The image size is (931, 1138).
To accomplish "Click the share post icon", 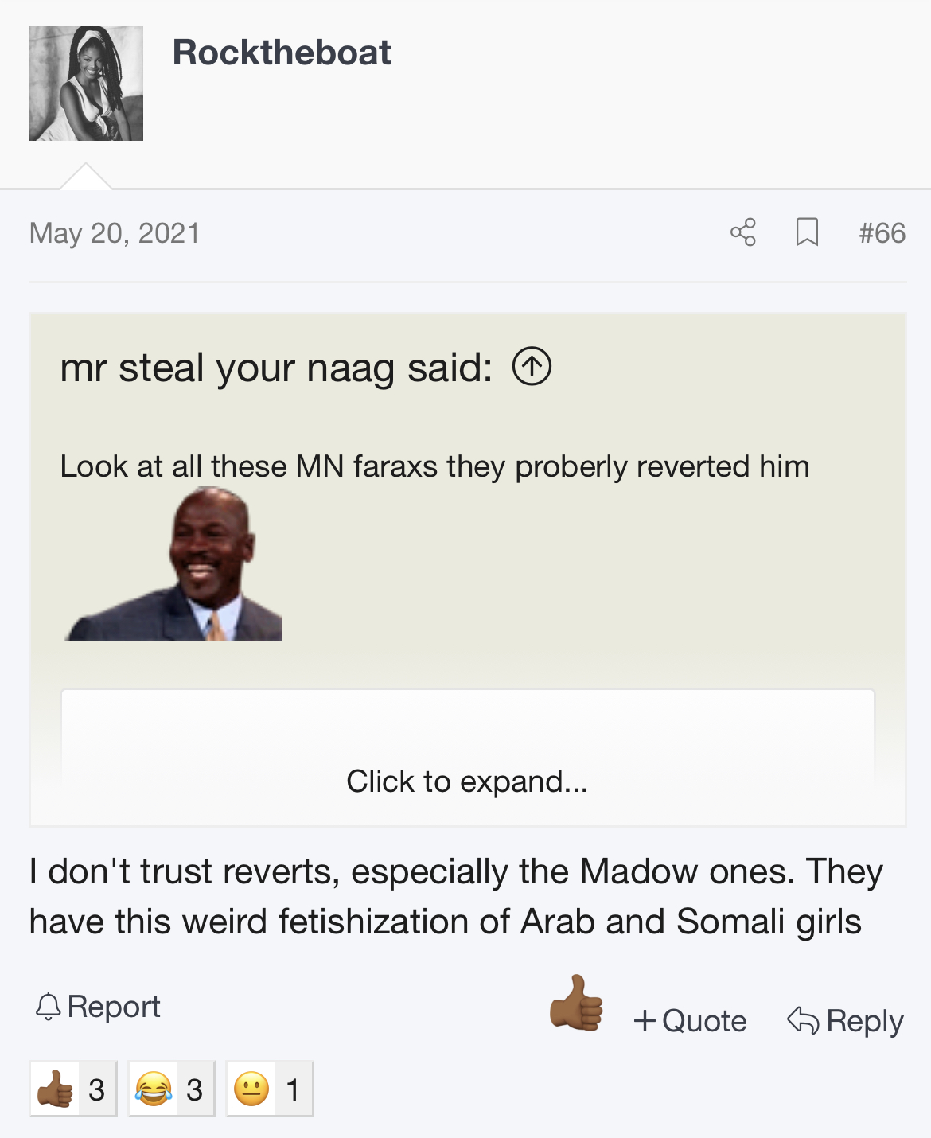I will coord(743,232).
